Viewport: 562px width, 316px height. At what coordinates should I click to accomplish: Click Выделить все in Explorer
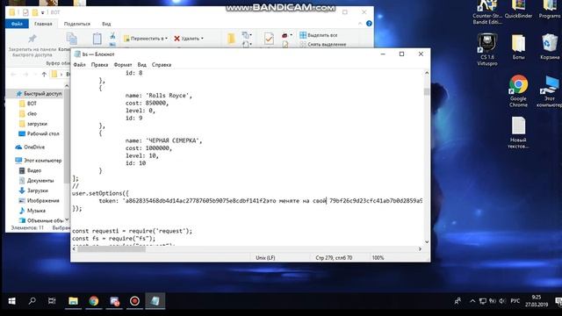pyautogui.click(x=318, y=35)
